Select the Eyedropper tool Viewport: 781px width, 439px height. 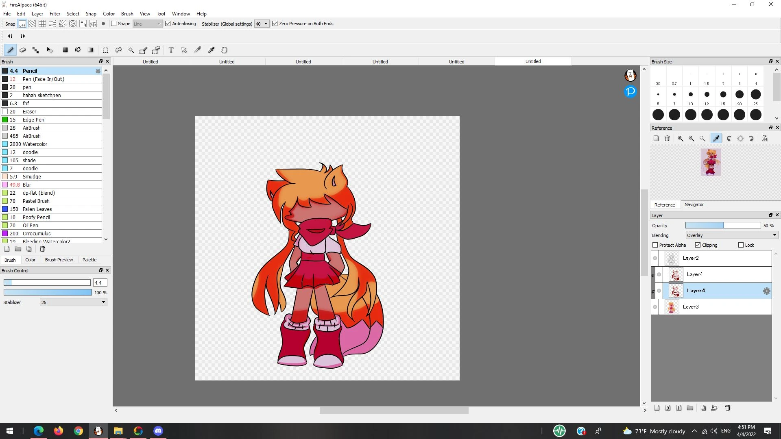[211, 50]
